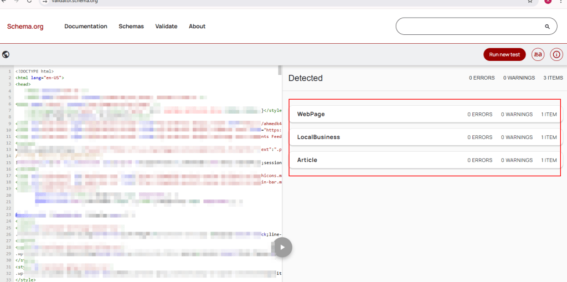Expand the LocalBusiness detected item
Screen dimensions: 567x282
(426, 137)
